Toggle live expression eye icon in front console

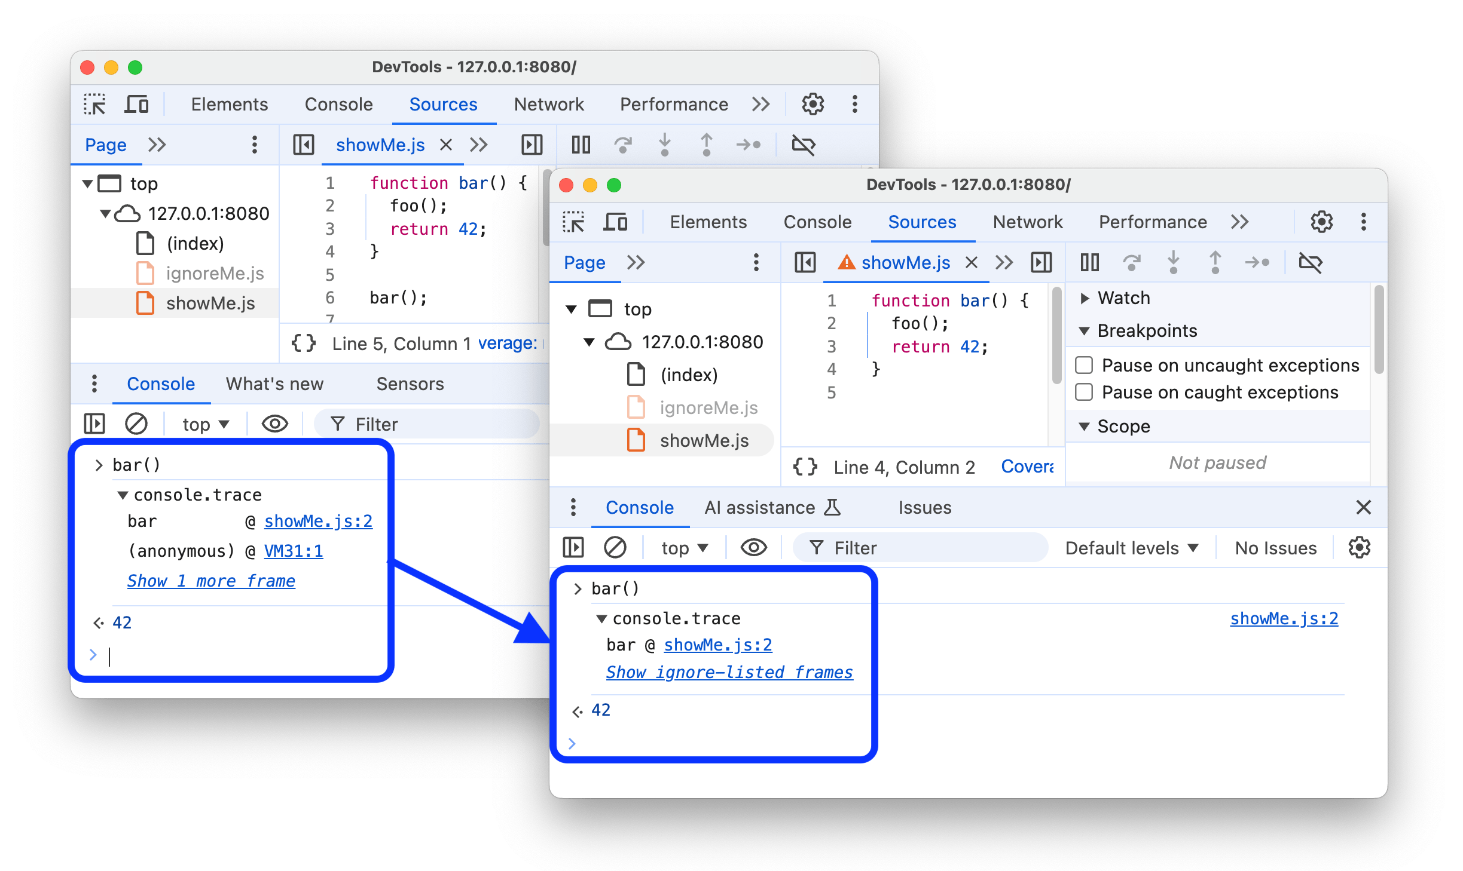[x=753, y=547]
